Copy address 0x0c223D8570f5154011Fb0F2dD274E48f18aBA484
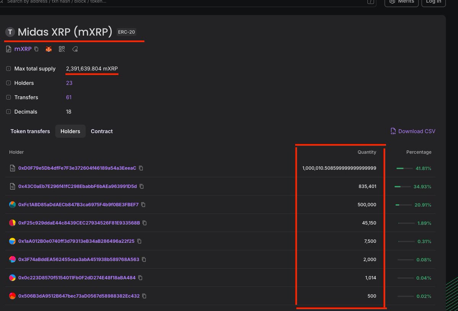458x311 pixels. [x=140, y=278]
